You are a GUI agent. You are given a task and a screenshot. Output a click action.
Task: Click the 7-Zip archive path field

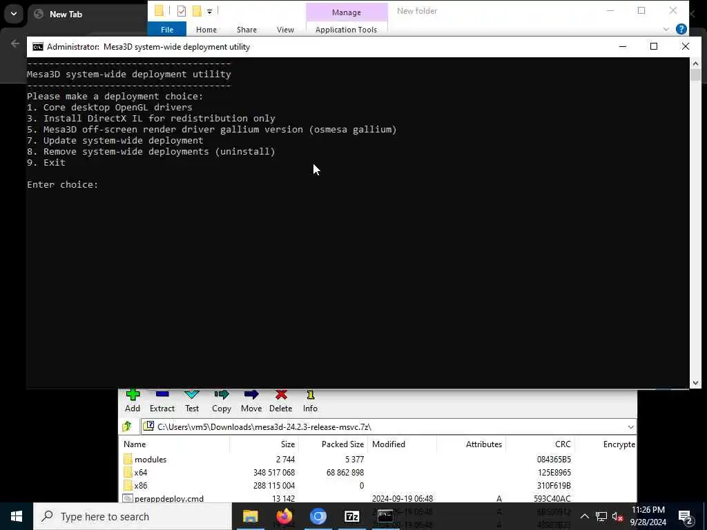click(389, 426)
